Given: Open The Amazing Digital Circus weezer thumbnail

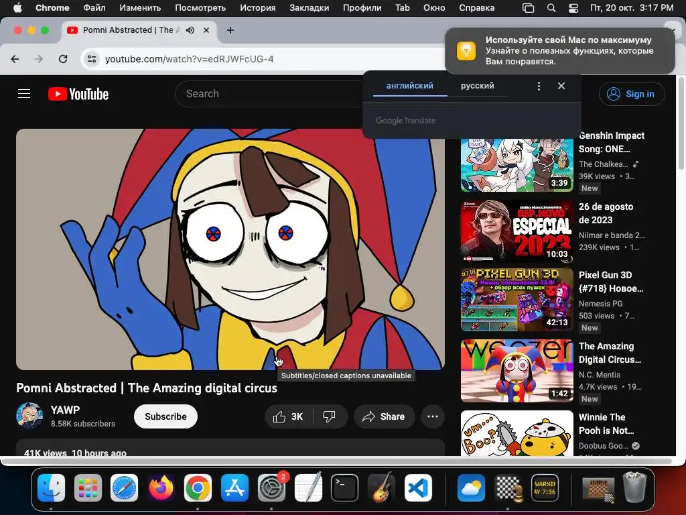Looking at the screenshot, I should pyautogui.click(x=517, y=370).
